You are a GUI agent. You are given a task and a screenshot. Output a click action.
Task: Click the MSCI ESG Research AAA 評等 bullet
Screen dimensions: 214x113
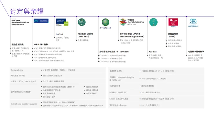point(54,51)
